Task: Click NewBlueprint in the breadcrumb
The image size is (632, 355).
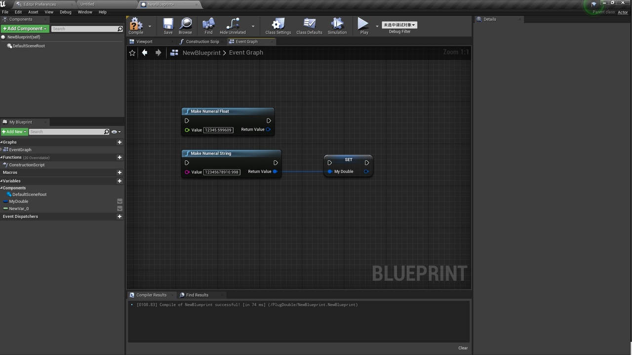Action: (x=201, y=53)
